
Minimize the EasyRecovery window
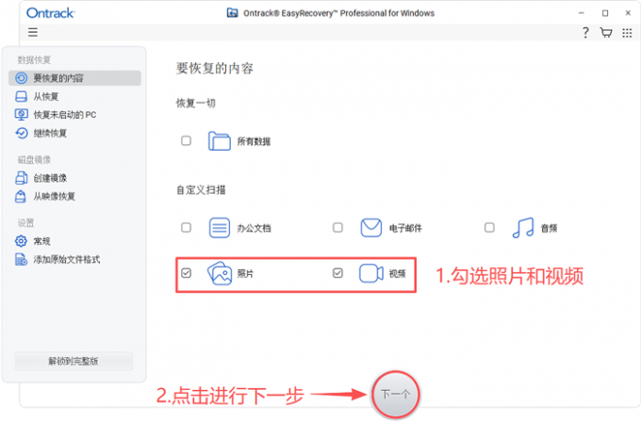(582, 13)
